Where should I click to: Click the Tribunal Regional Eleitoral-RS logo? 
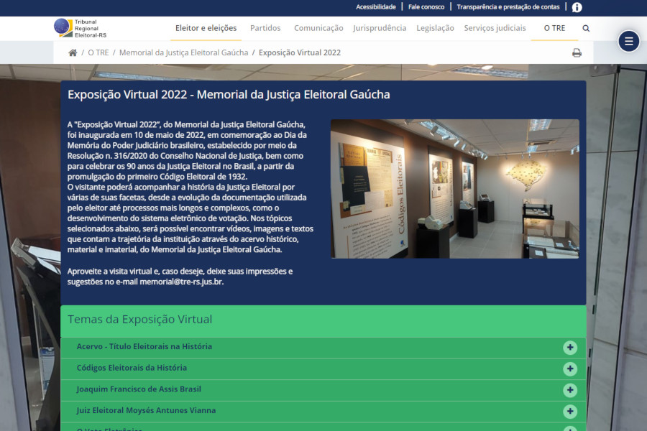81,28
